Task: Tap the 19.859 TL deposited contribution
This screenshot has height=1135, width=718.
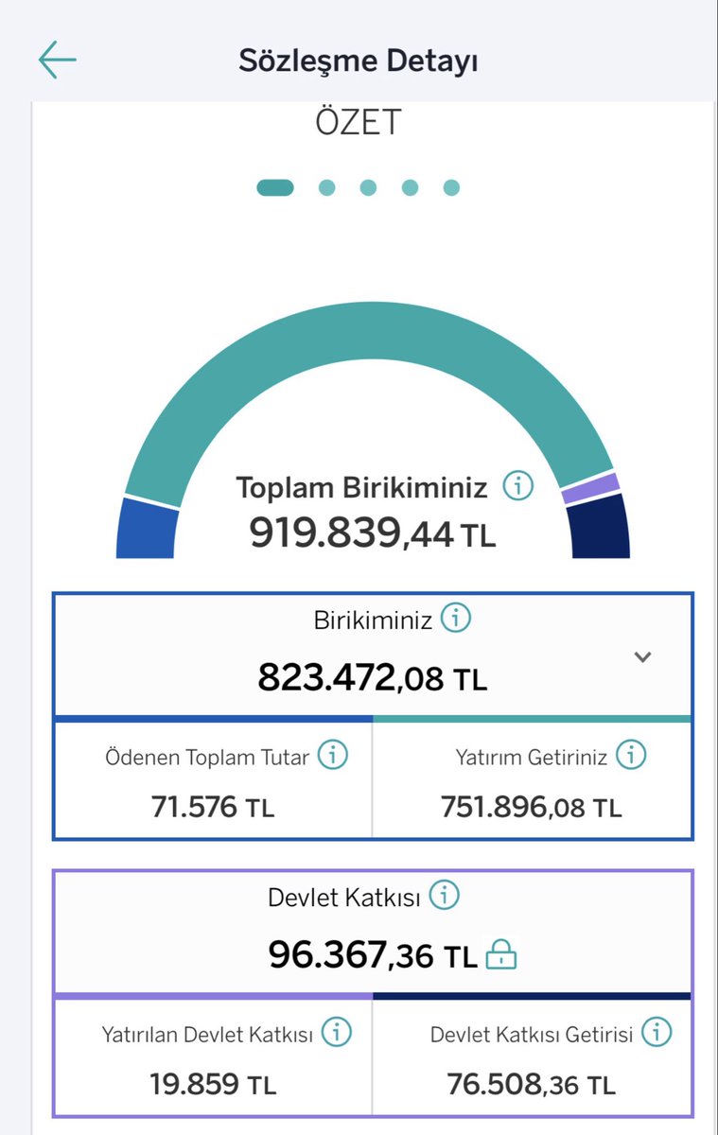Action: point(213,1084)
